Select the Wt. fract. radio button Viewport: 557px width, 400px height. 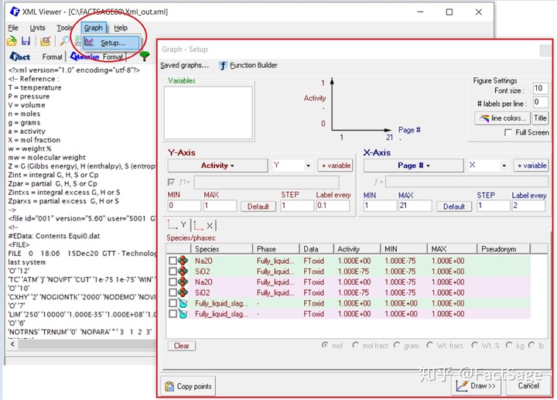tap(430, 345)
